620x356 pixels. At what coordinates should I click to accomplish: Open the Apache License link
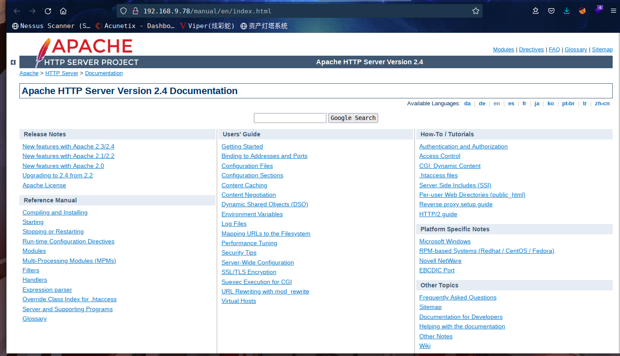(44, 185)
